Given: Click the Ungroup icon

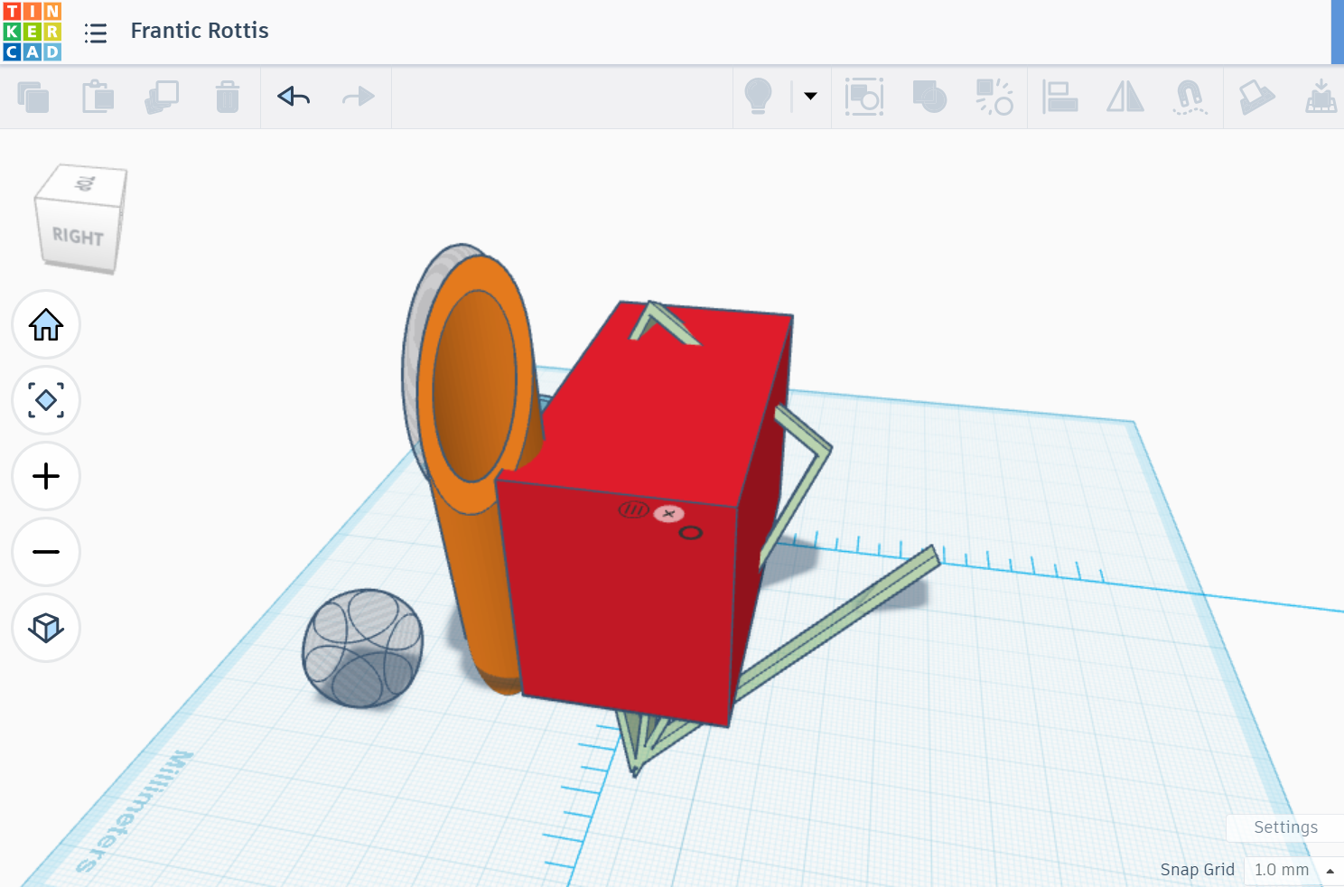Looking at the screenshot, I should (994, 97).
